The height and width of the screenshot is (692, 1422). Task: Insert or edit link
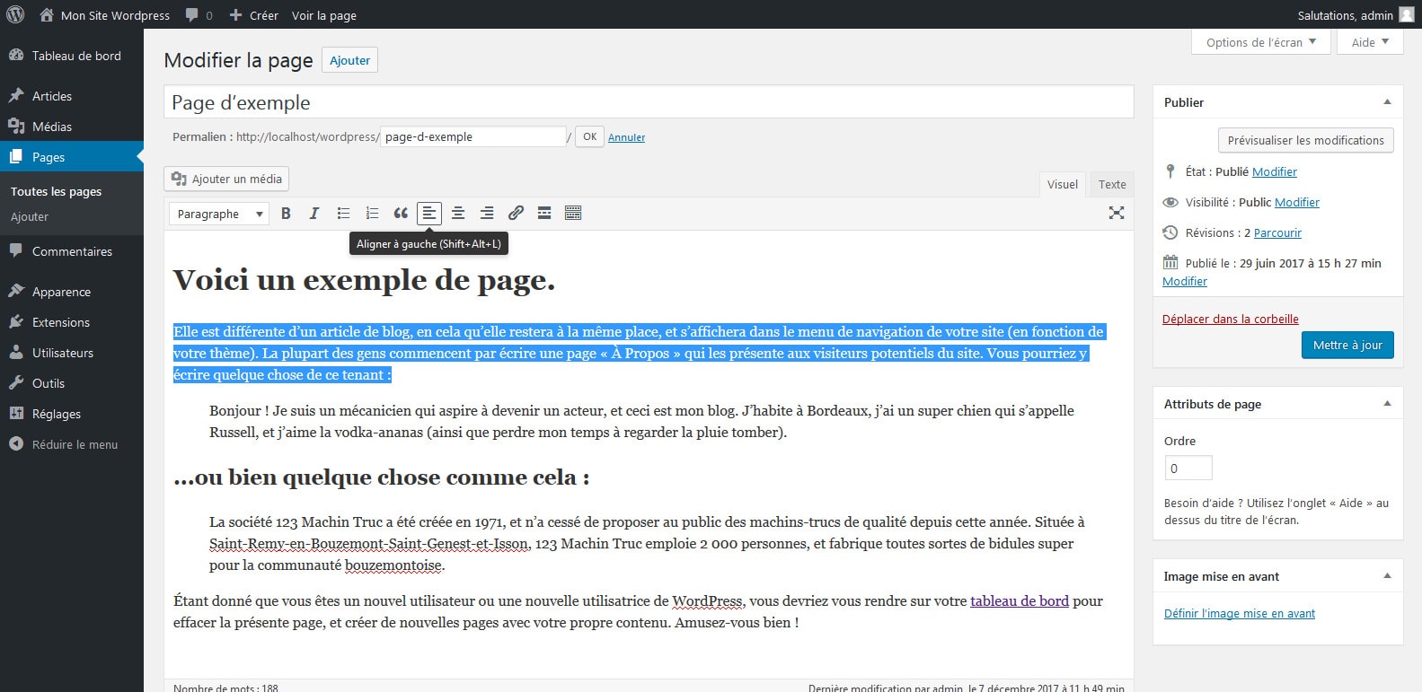pyautogui.click(x=516, y=213)
